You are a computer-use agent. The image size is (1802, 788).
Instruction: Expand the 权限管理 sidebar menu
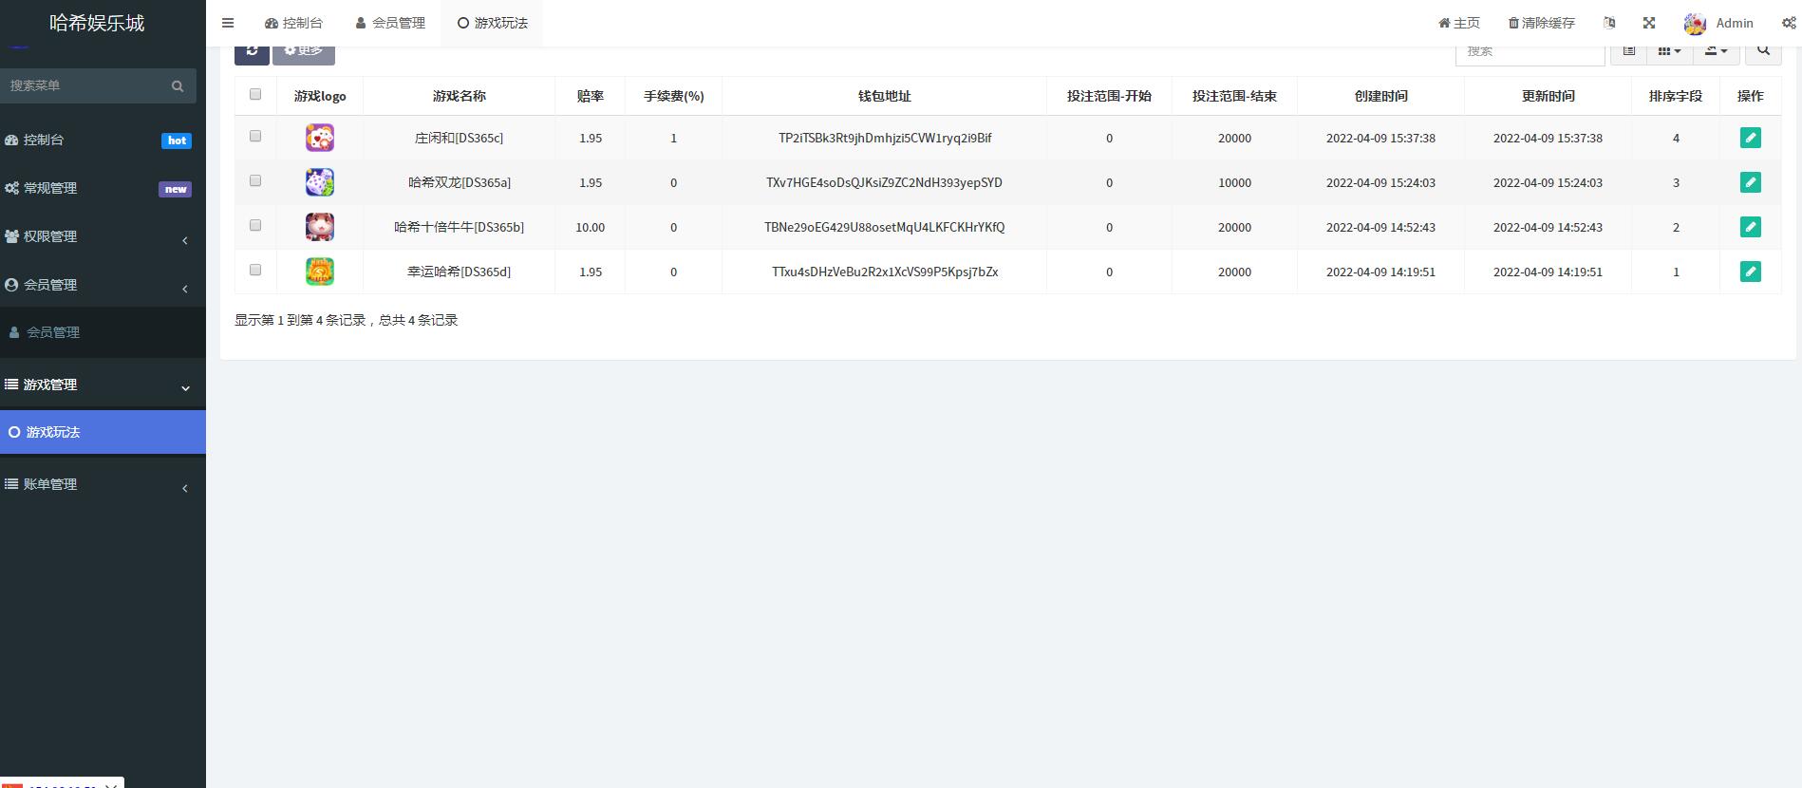[x=103, y=236]
